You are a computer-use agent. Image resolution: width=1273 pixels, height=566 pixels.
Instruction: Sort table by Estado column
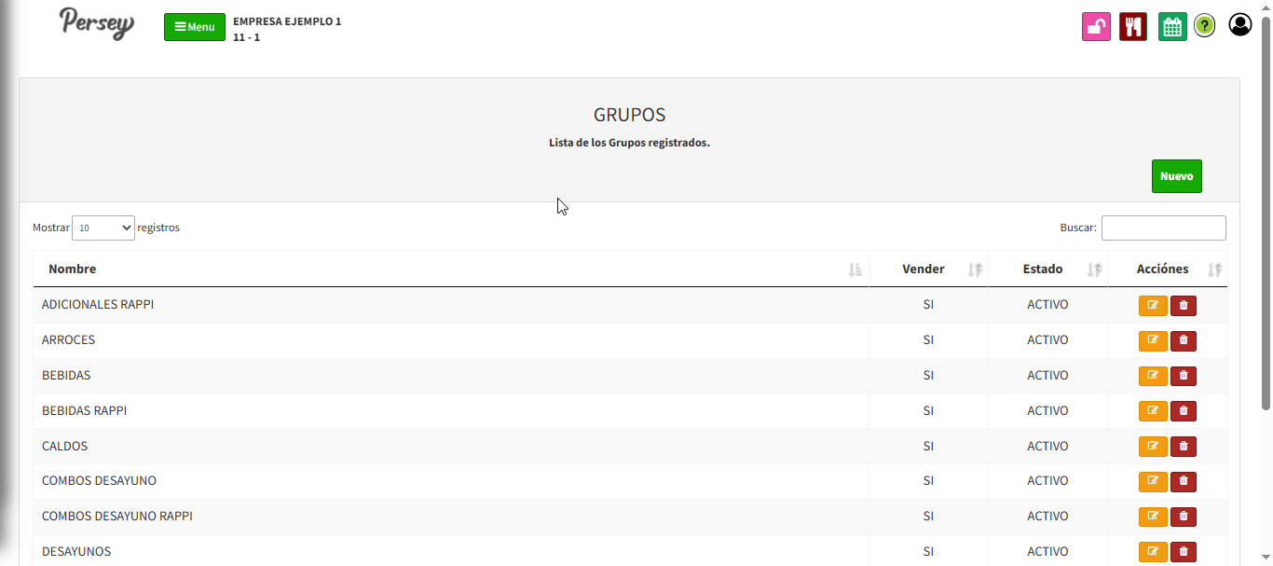(1042, 269)
